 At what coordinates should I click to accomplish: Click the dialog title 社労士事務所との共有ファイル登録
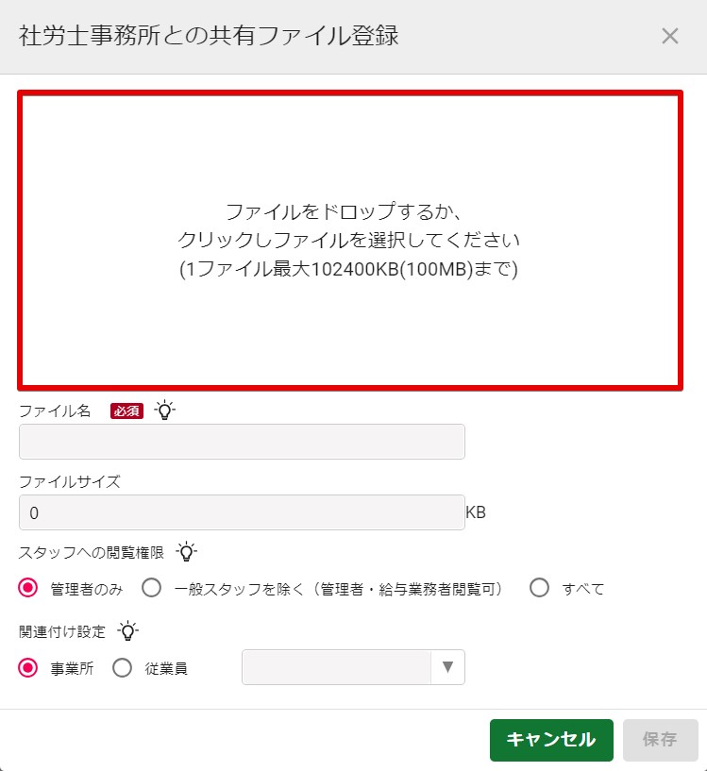coord(209,36)
